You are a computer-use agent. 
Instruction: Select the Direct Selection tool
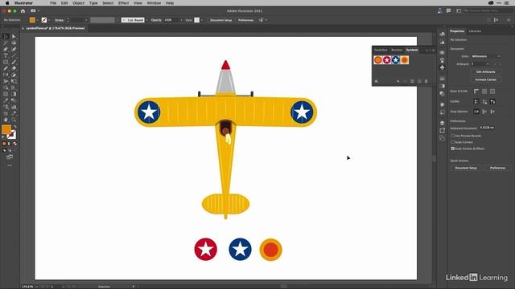coord(14,36)
